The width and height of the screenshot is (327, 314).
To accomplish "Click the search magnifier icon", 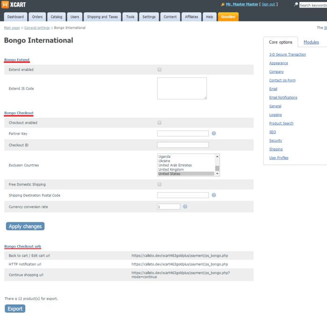I will 296,5.
